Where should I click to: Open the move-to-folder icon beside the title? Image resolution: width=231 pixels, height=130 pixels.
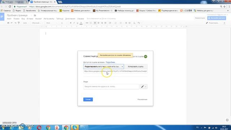[x=35, y=15]
